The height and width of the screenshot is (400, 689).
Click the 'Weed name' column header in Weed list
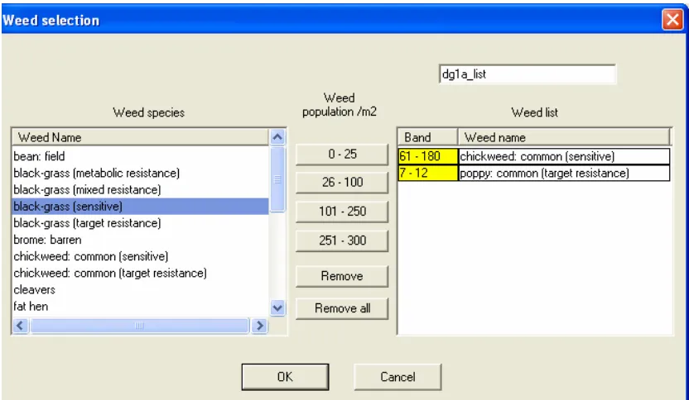(564, 137)
